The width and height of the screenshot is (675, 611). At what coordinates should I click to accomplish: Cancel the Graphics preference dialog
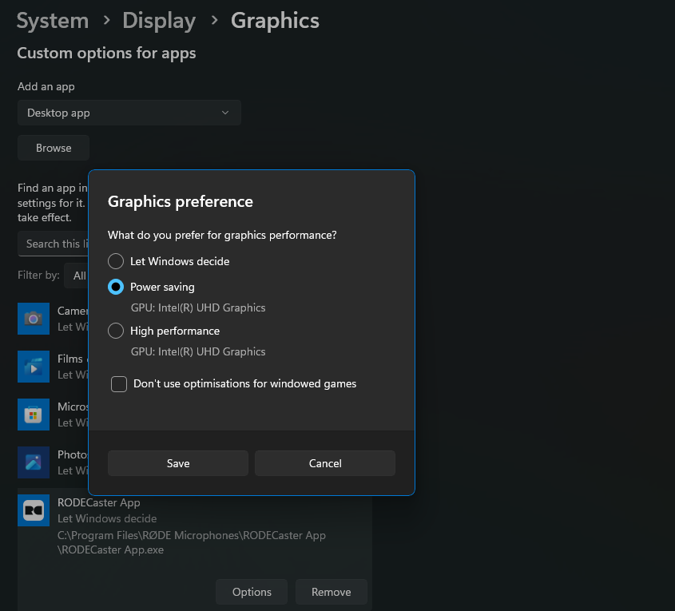pos(325,463)
